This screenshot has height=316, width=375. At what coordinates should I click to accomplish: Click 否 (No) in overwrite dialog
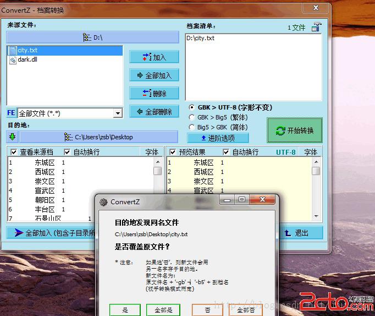coord(207,310)
